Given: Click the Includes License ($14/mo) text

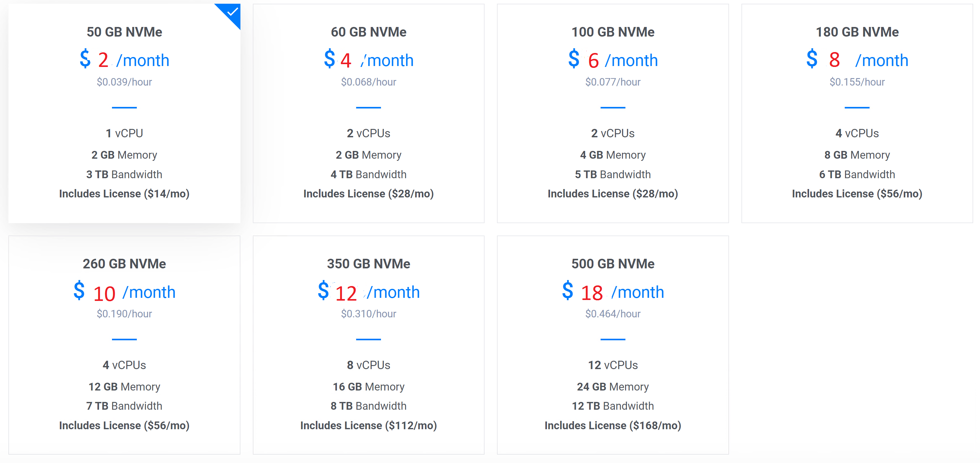Looking at the screenshot, I should click(124, 194).
